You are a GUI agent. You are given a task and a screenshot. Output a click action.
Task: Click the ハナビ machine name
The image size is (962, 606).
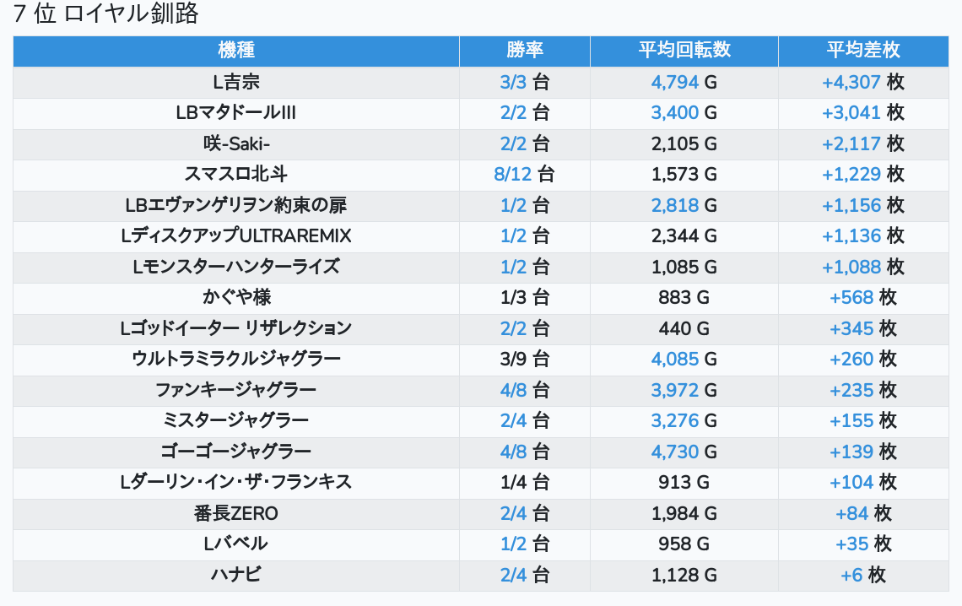(x=236, y=575)
